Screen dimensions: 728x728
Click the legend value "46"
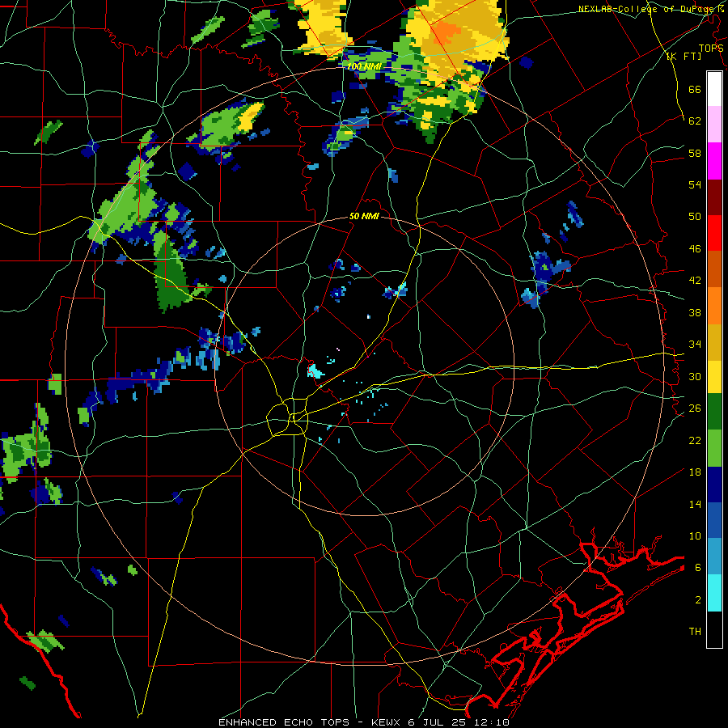point(695,249)
